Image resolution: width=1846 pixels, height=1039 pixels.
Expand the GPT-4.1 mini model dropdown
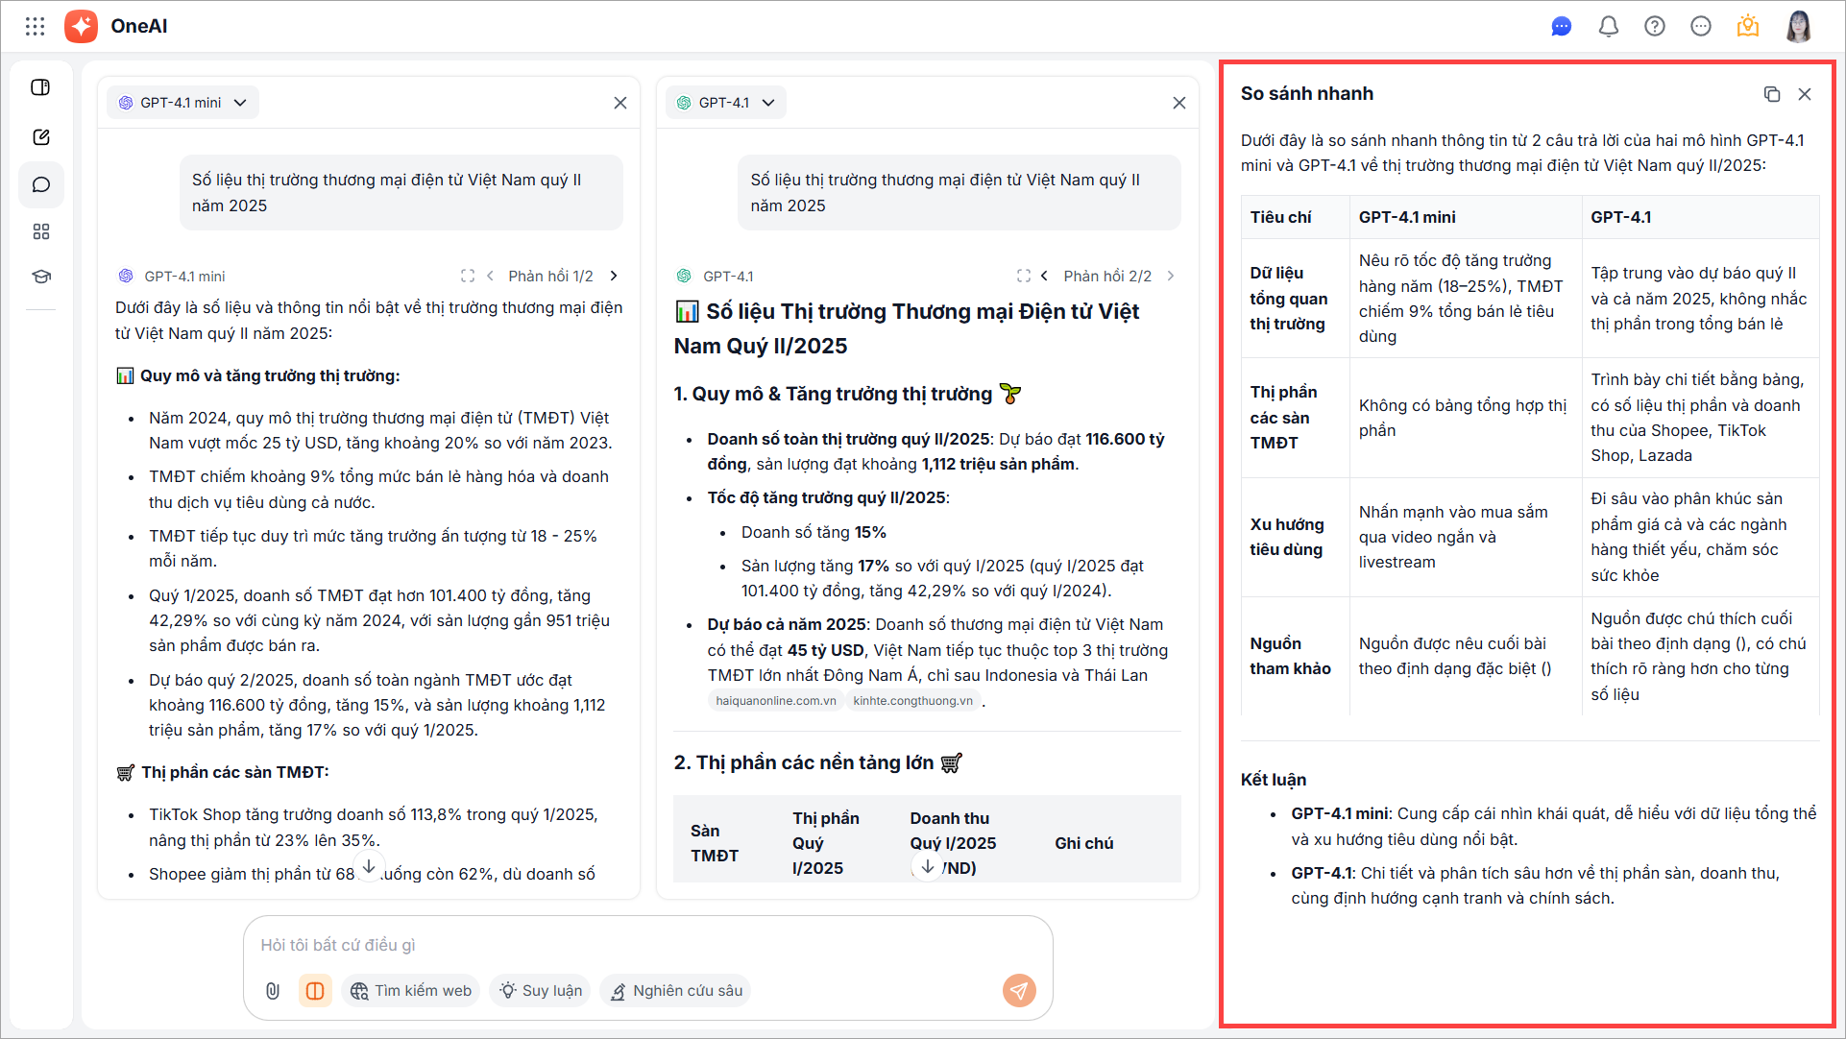(182, 103)
